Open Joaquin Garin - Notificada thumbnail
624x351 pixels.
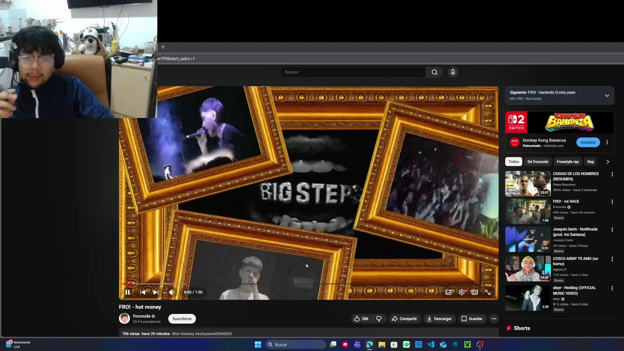pos(527,239)
